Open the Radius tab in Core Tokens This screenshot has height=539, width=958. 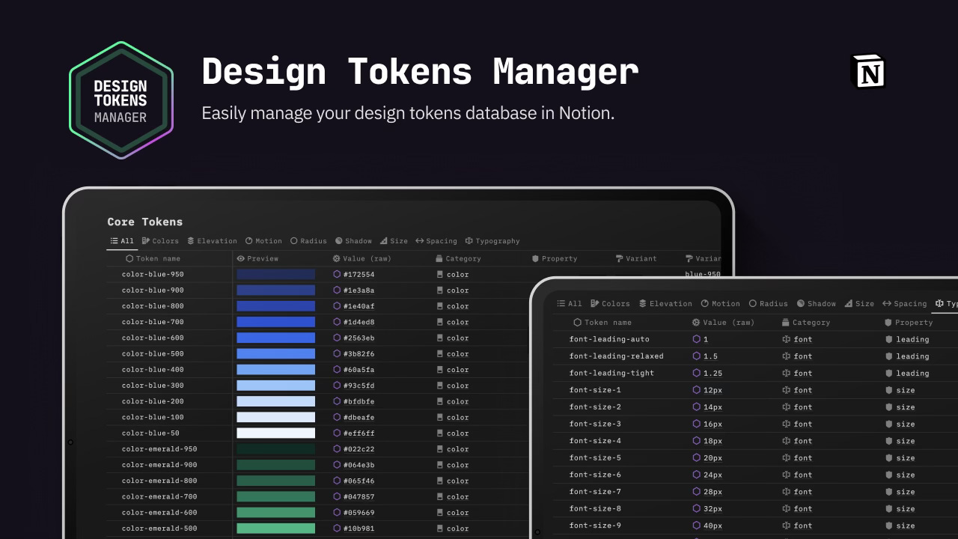point(308,241)
